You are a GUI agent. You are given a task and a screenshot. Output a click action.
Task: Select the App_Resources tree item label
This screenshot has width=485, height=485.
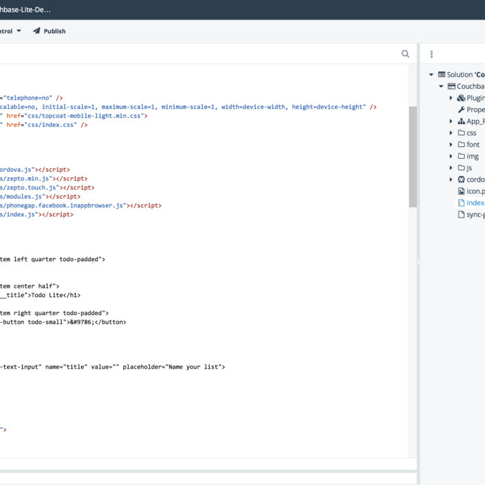click(476, 121)
